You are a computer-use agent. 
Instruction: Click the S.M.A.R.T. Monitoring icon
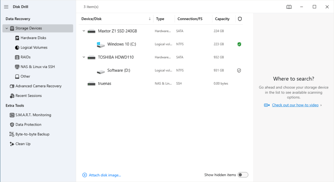[12, 115]
